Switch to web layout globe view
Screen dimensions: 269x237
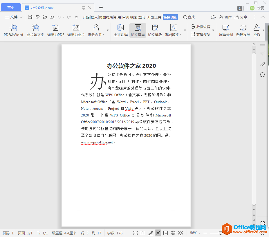pos(173,233)
